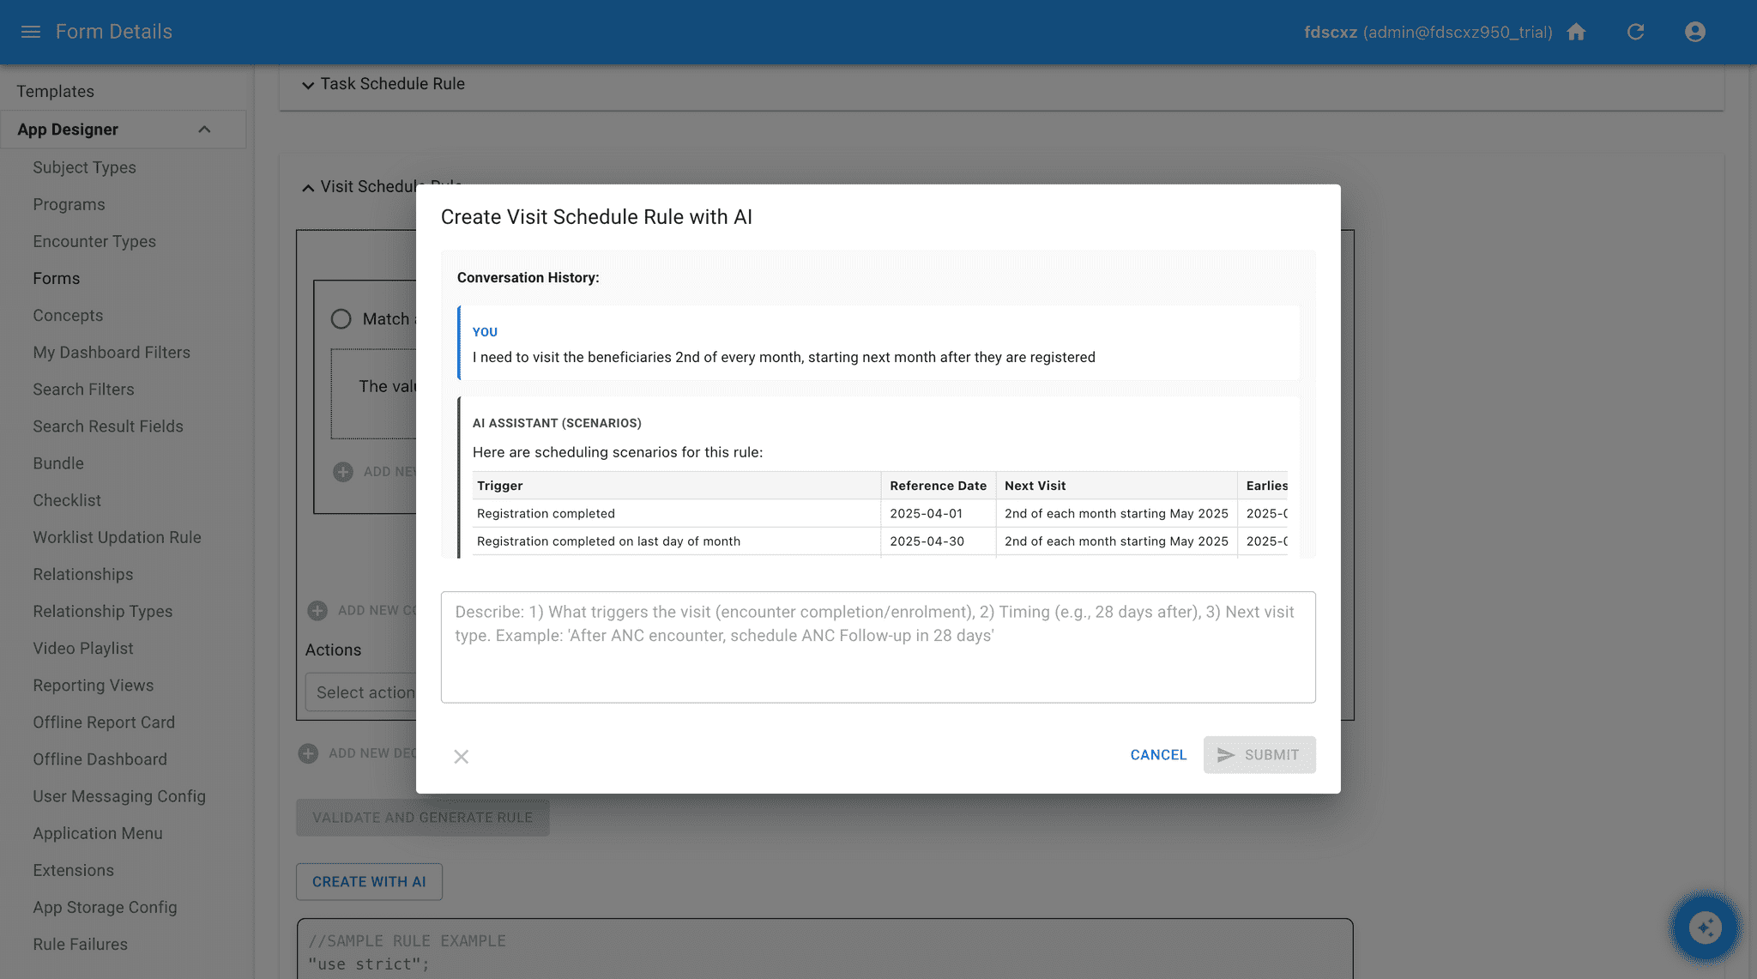The height and width of the screenshot is (979, 1757).
Task: Click the floating AI assistant button
Action: click(1705, 928)
